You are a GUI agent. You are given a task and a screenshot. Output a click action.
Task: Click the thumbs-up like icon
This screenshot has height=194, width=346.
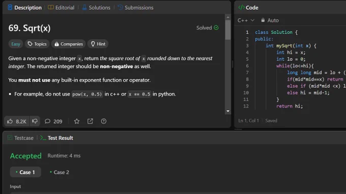pyautogui.click(x=10, y=121)
